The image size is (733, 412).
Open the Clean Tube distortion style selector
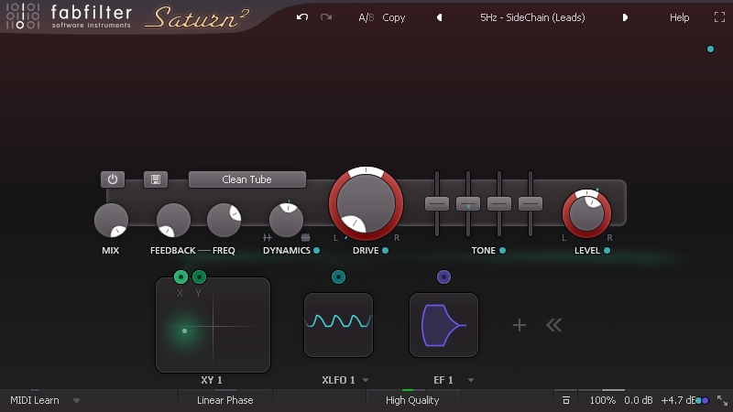click(246, 179)
